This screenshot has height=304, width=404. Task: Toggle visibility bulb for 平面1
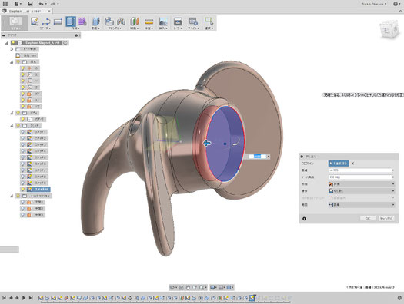(x=23, y=202)
